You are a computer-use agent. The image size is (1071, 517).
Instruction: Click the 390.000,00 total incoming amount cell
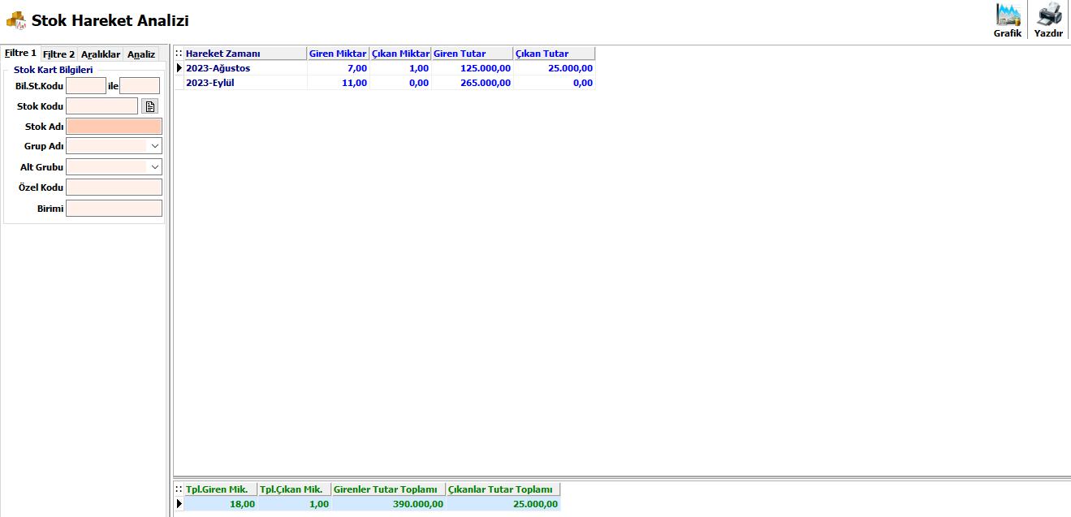389,504
